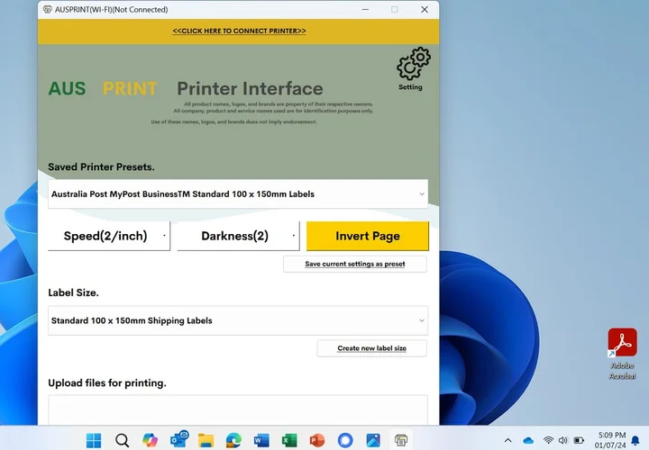649x450 pixels.
Task: Open PowerPoint from the taskbar
Action: [x=317, y=440]
